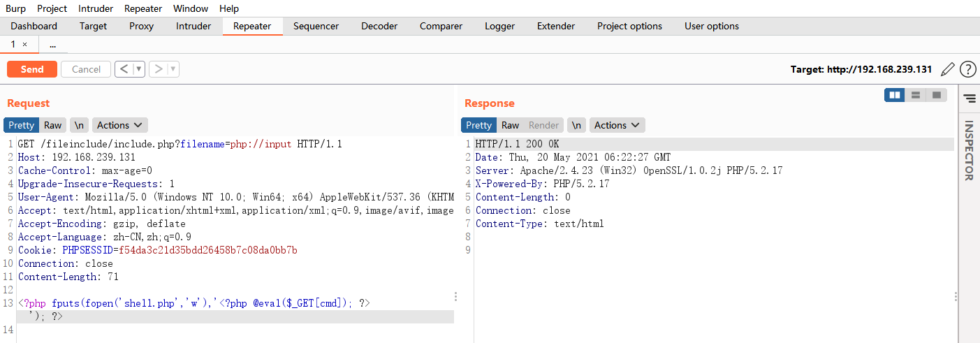Open the Intruder menu
This screenshot has height=343, width=980.
96,8
